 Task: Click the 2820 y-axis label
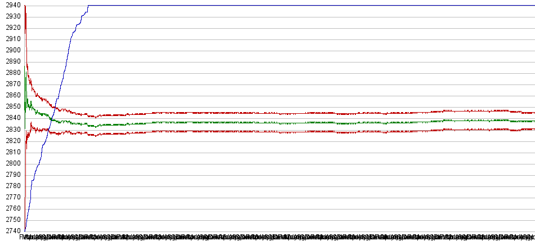pyautogui.click(x=11, y=141)
